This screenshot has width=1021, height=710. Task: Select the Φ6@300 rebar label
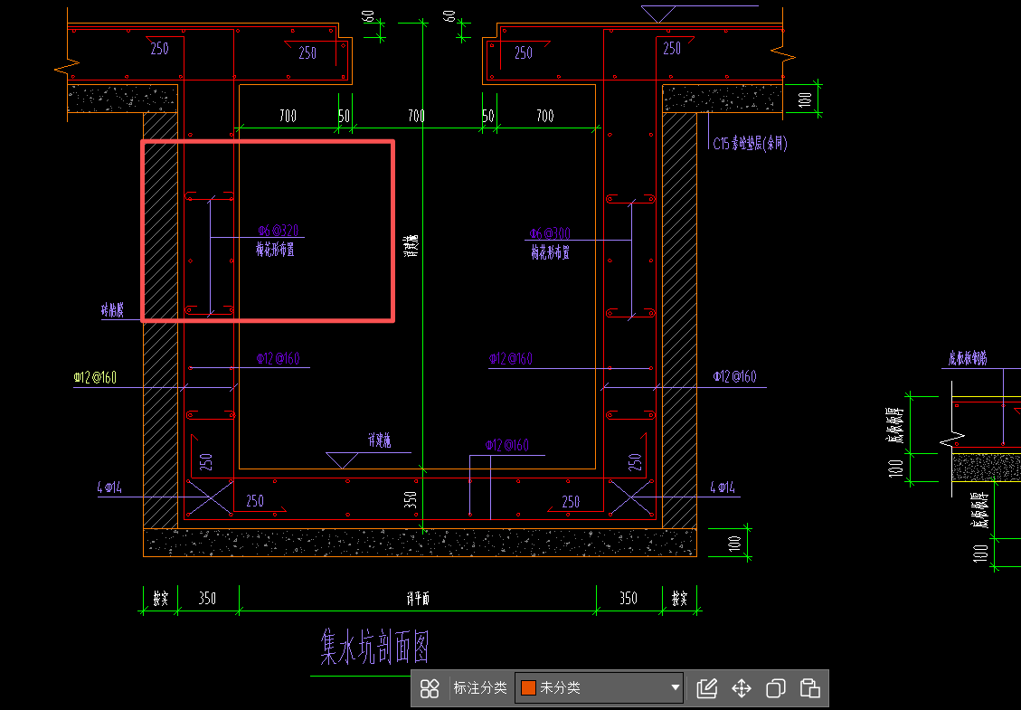click(x=550, y=233)
